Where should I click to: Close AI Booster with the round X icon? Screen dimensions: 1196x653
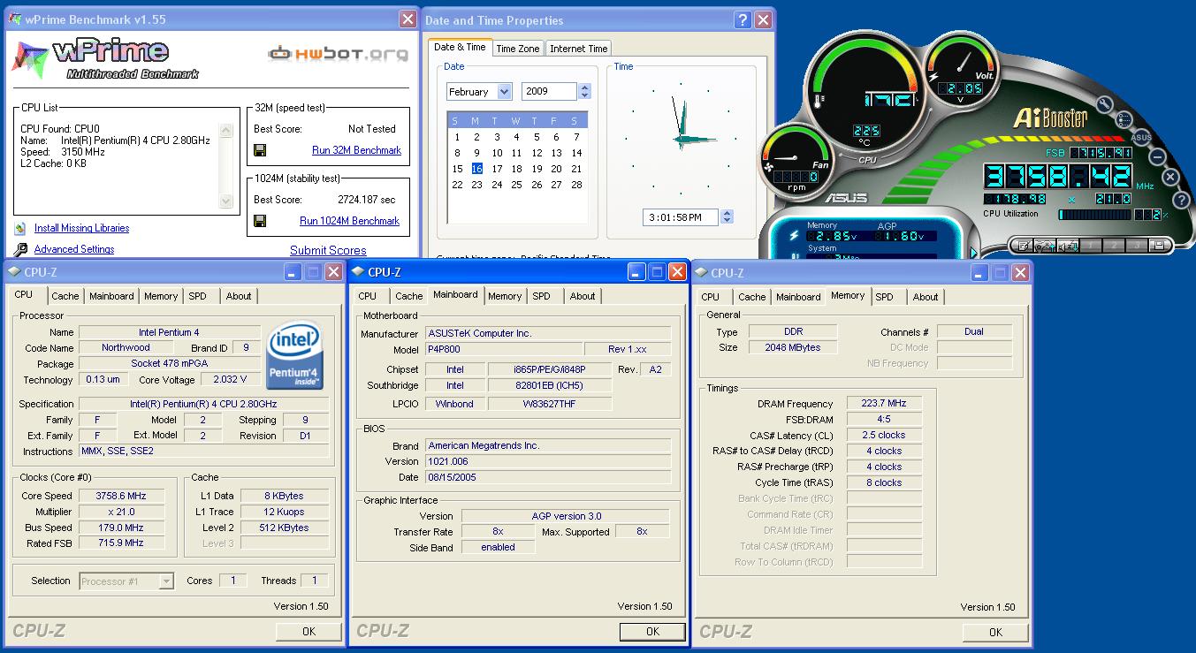click(x=1170, y=177)
